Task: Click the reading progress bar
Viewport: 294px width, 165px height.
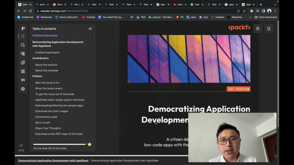Action: point(59,144)
